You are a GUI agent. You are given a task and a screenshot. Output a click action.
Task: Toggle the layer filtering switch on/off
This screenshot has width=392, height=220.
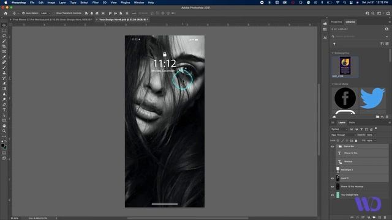click(x=375, y=129)
